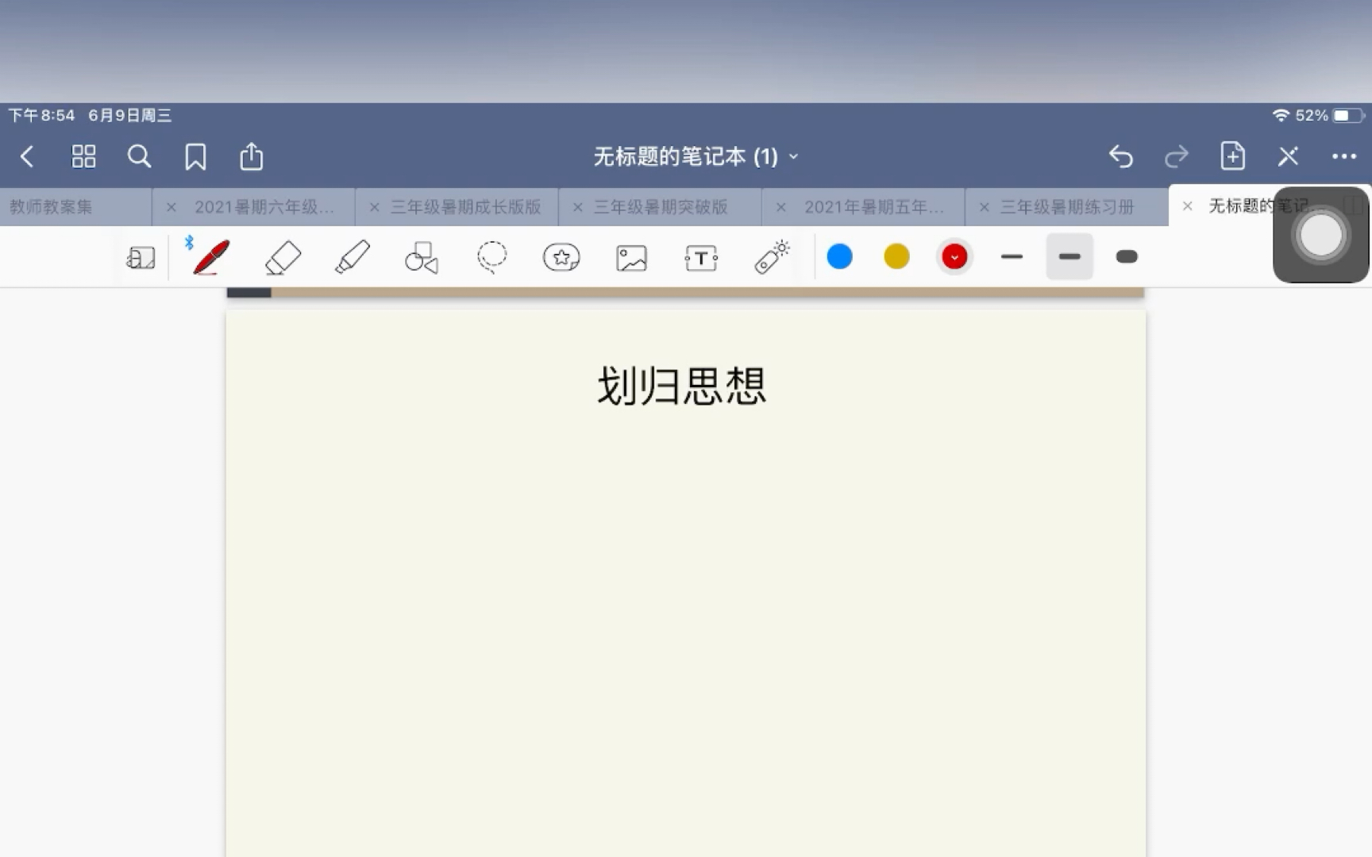
Task: Select the Lasso tool
Action: (491, 257)
